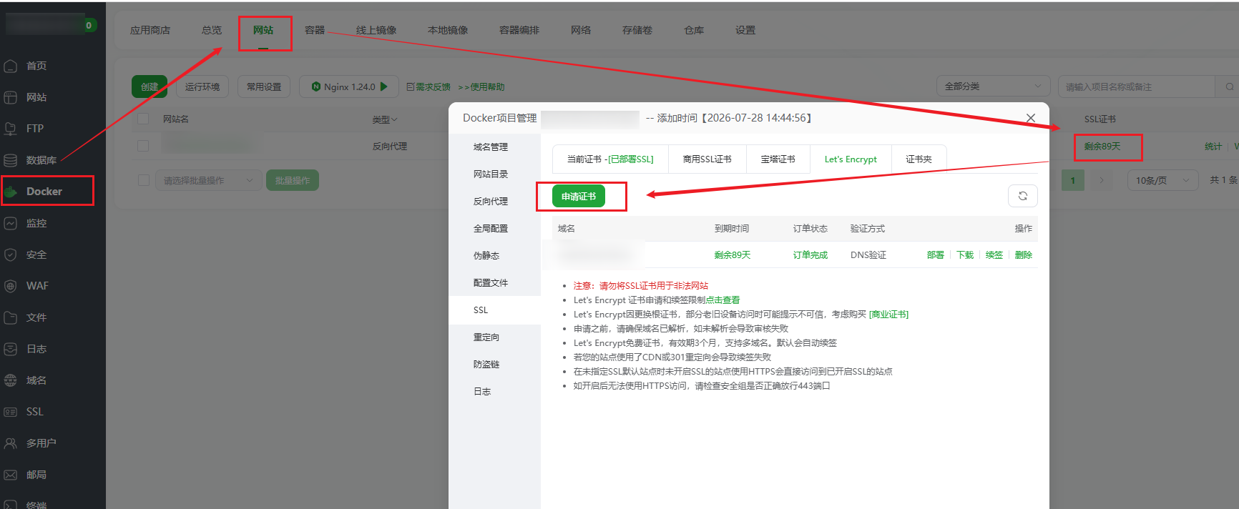Open 宝塔证书 tab
The image size is (1239, 509).
point(778,159)
